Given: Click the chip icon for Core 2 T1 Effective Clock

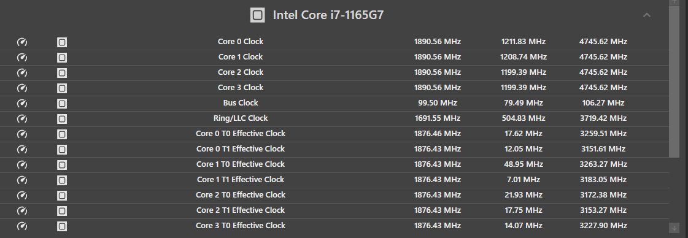Looking at the screenshot, I should click(x=62, y=211).
